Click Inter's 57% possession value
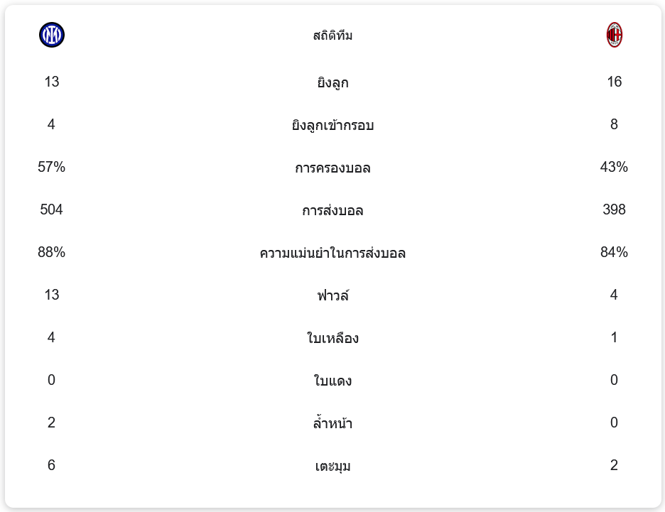This screenshot has height=512, width=665. pos(52,167)
